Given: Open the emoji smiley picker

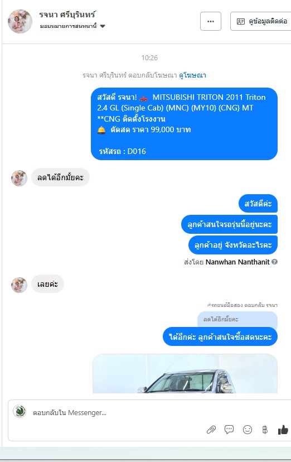Looking at the screenshot, I should [x=247, y=430].
